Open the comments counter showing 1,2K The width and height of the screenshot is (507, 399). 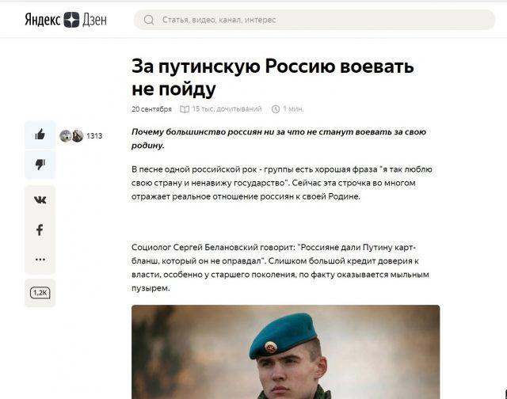coord(40,293)
